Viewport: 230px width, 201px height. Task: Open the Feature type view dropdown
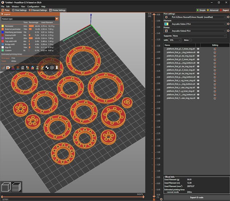pyautogui.click(x=30, y=18)
